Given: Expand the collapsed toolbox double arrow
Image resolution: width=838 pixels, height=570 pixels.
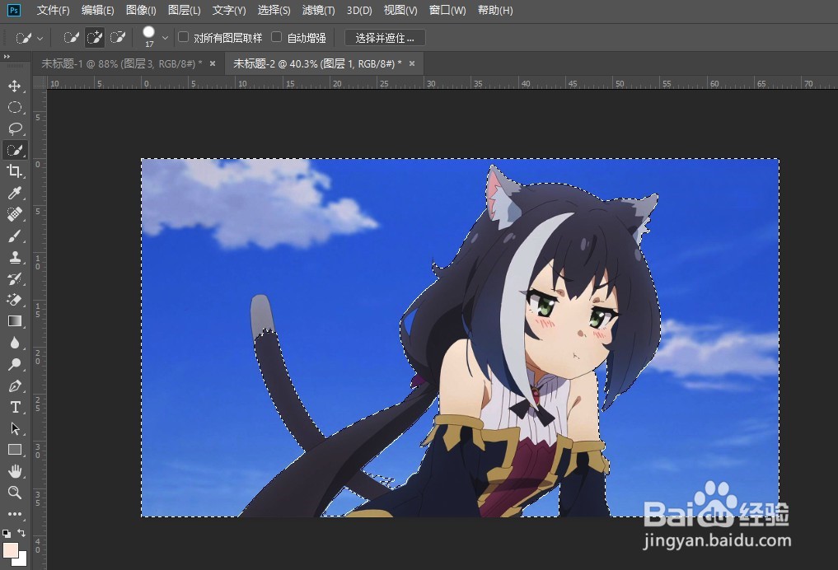Looking at the screenshot, I should point(7,57).
